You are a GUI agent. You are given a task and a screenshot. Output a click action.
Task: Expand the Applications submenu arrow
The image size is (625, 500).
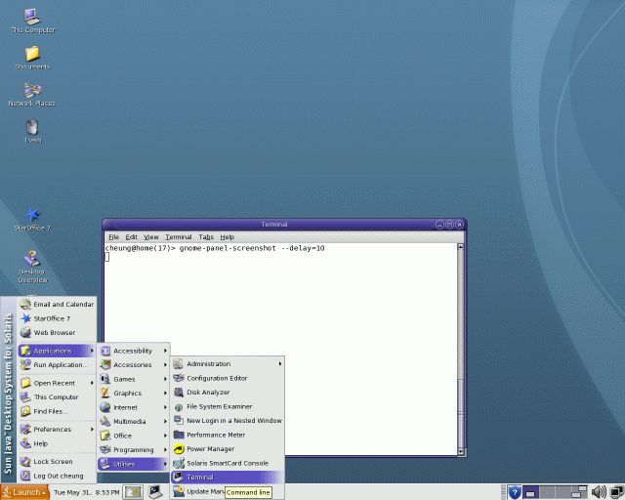pos(92,351)
